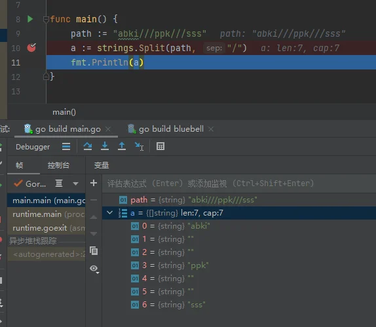This screenshot has height=327, width=376.
Task: Collapse the code fold marker at func main
Action: 46,19
